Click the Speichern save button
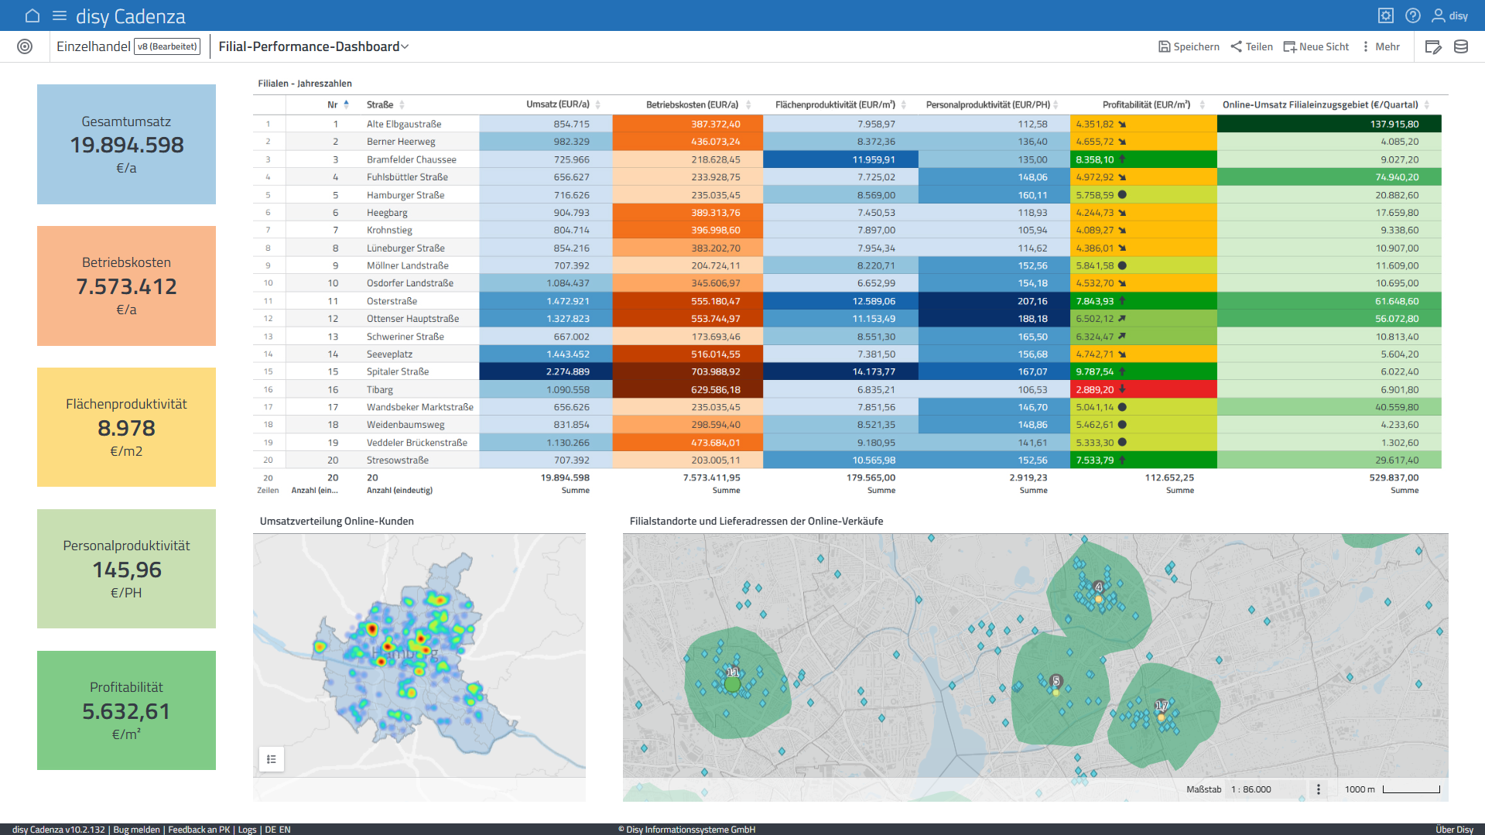Screen dimensions: 1485x835 click(x=1189, y=46)
